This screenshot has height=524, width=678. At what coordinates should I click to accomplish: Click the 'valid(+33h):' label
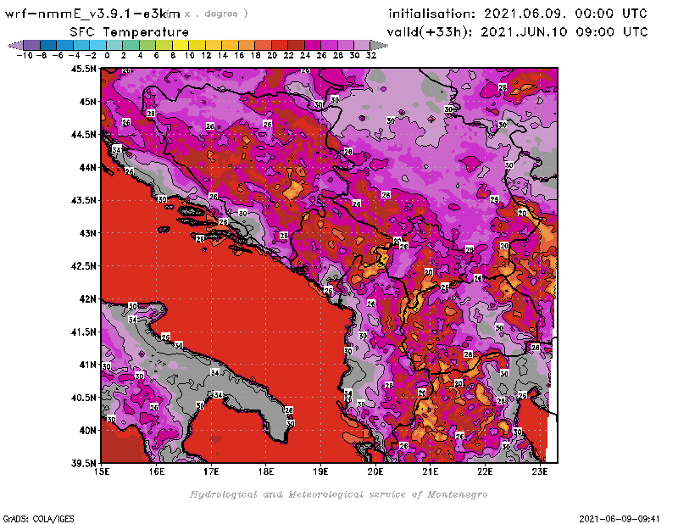[430, 32]
